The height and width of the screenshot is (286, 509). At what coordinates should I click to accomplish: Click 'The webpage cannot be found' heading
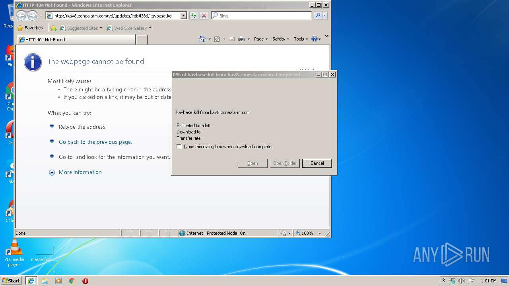(x=96, y=62)
